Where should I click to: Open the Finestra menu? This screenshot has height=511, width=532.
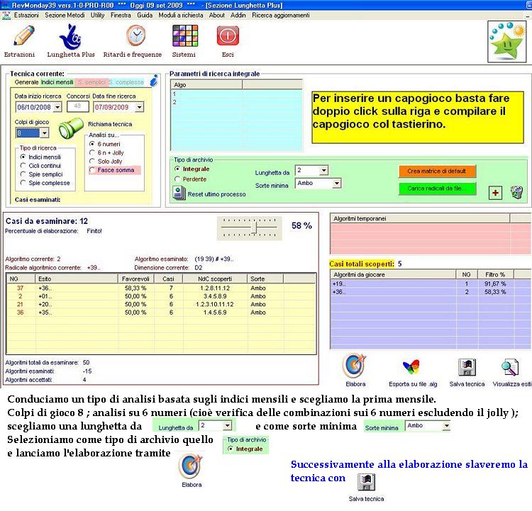121,16
